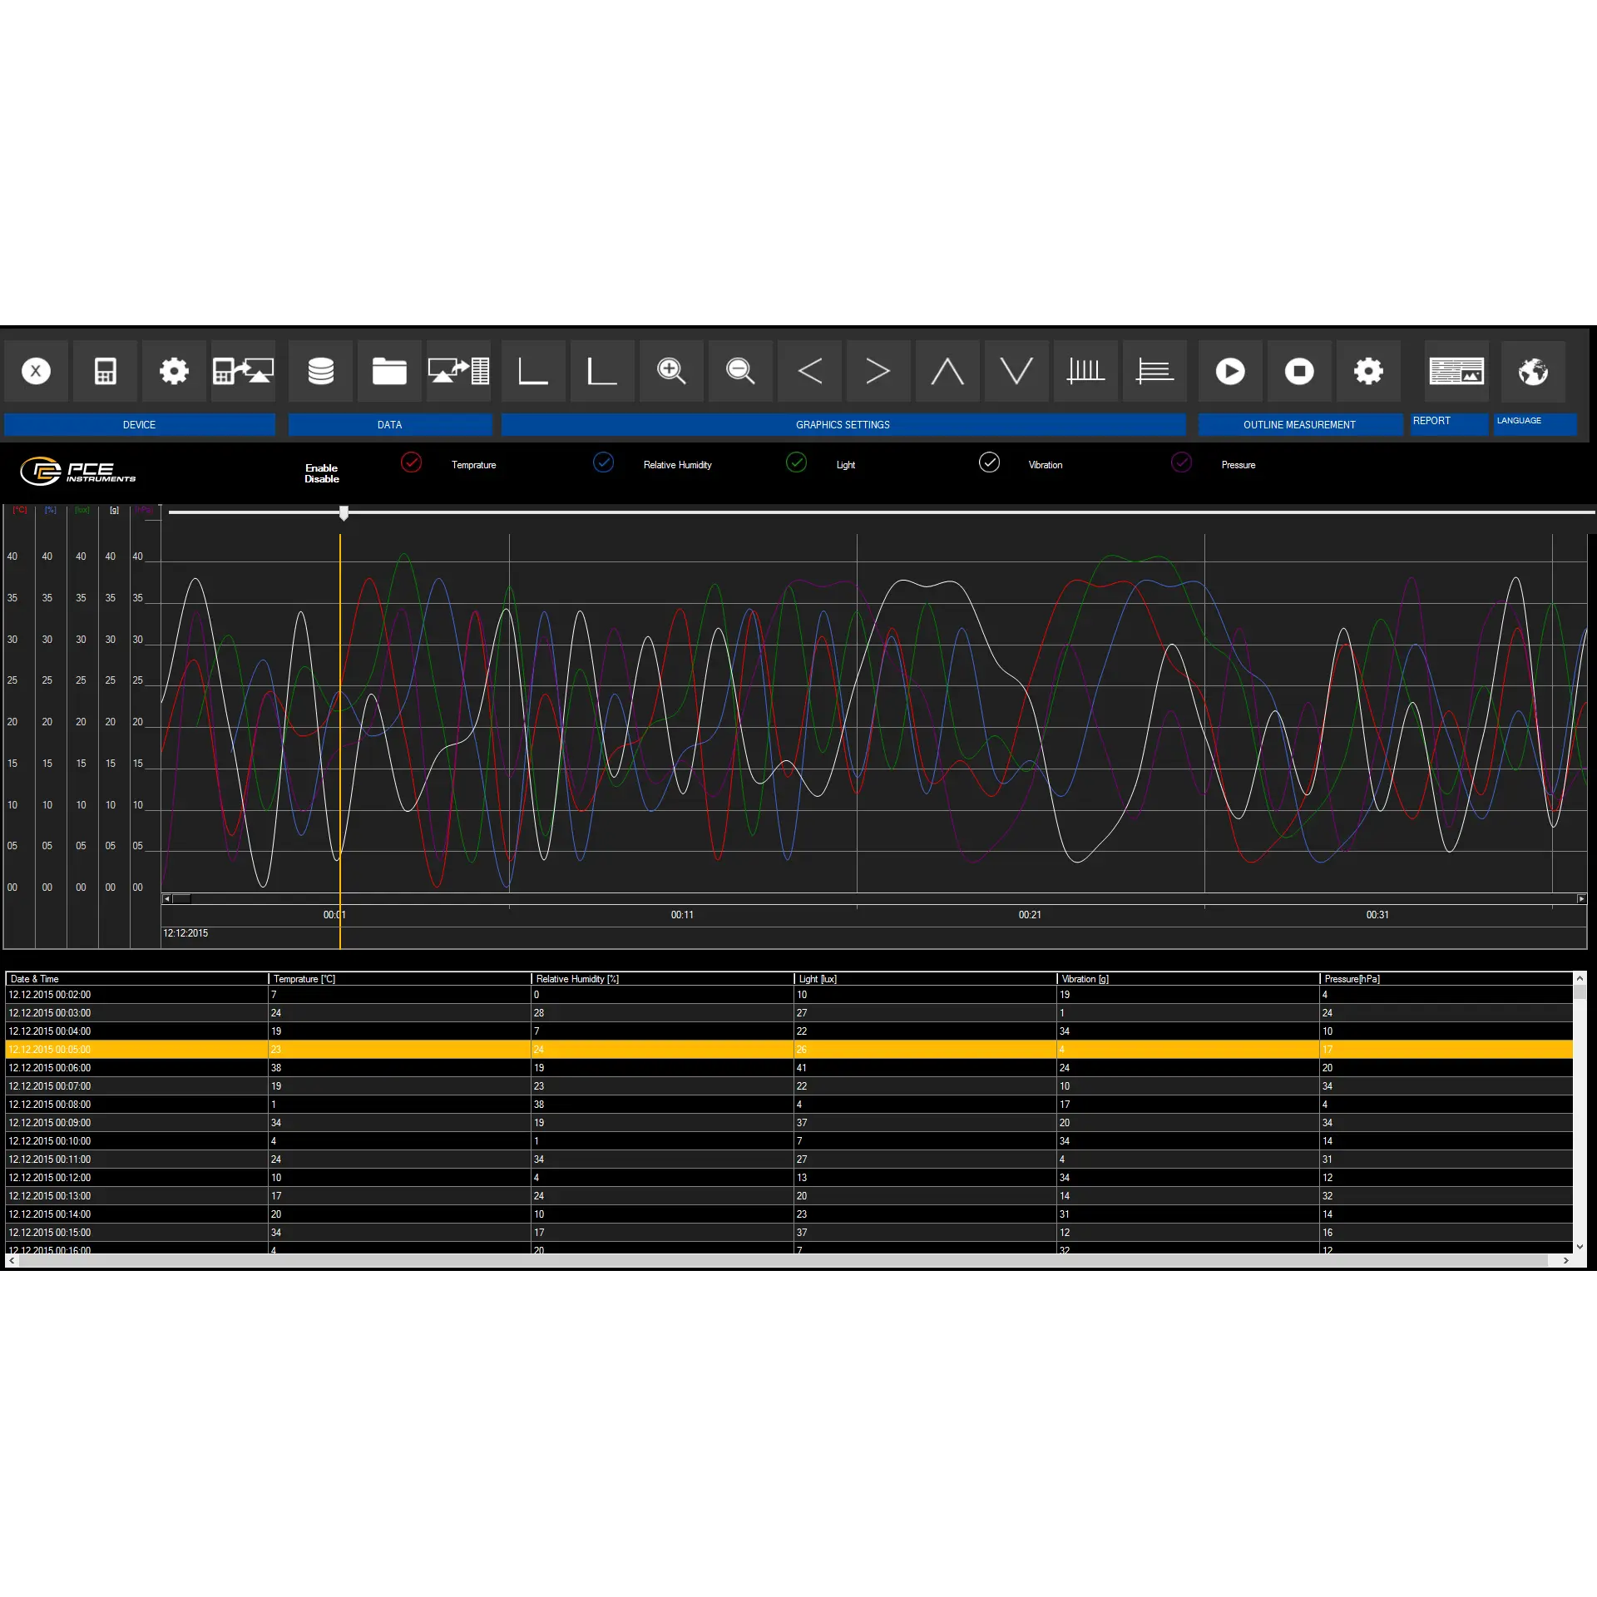The height and width of the screenshot is (1597, 1597).
Task: Click the zoom in magnifier icon
Action: [671, 371]
